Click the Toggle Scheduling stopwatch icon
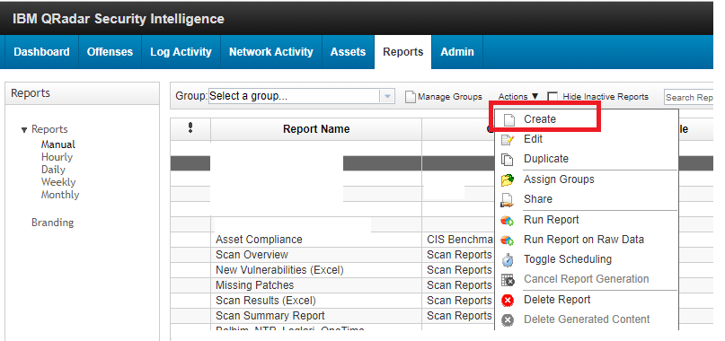725x341 pixels. click(508, 259)
